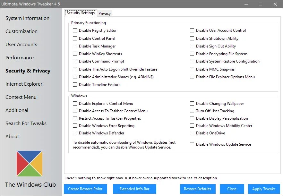Tick Disable MMC Snap-ins
Viewport: 283px width, 196px height.
[x=192, y=69]
